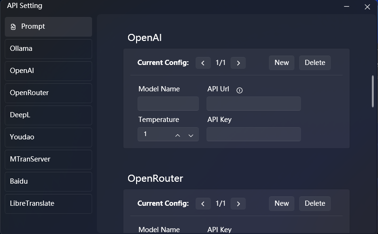This screenshot has height=234, width=378.
Task: Go to previous OpenAI config
Action: pyautogui.click(x=203, y=63)
